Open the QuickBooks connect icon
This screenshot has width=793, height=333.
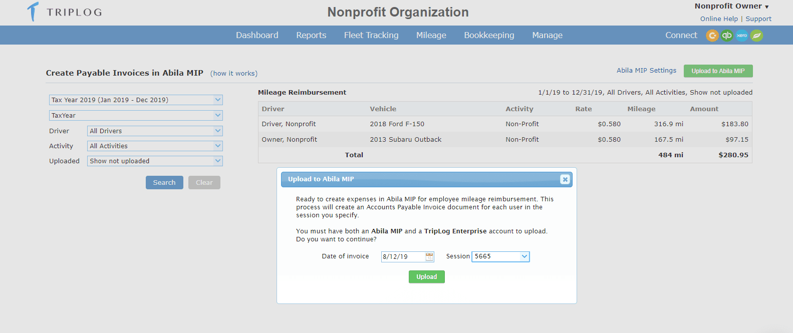tap(727, 36)
